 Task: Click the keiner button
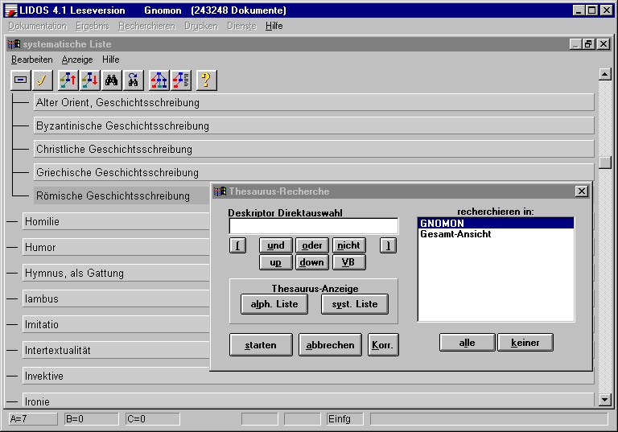click(x=525, y=343)
